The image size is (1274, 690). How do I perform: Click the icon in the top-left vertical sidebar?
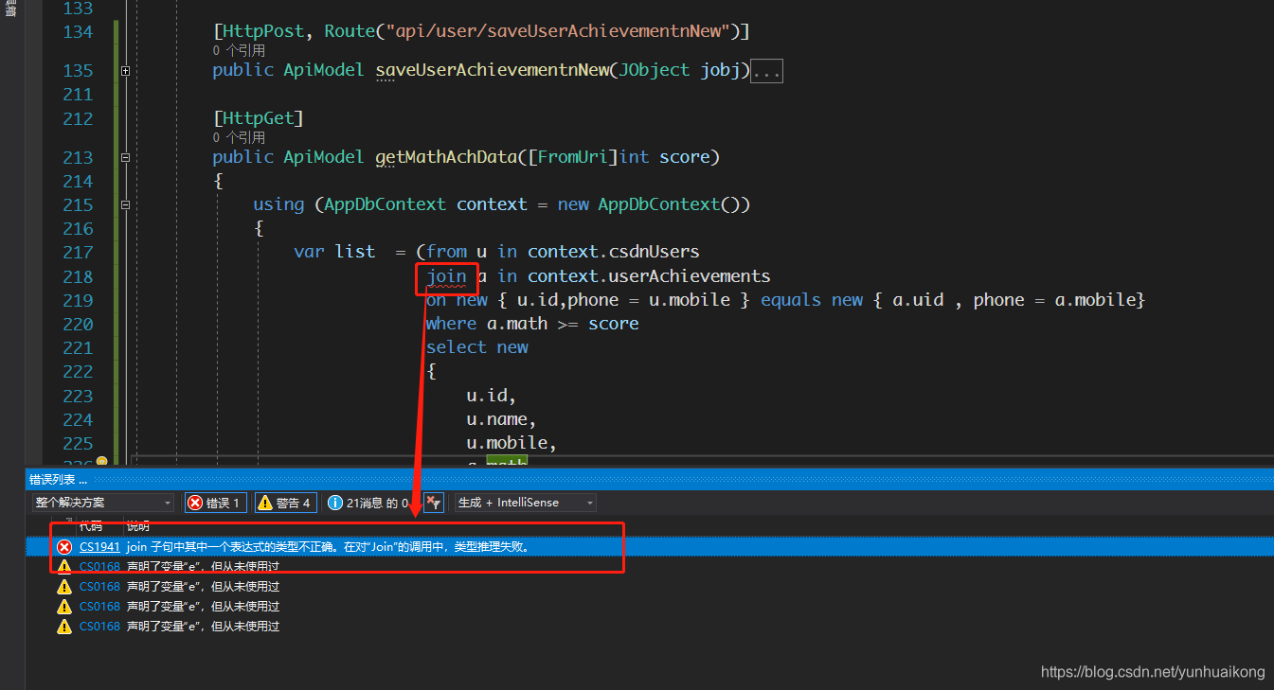(9, 11)
